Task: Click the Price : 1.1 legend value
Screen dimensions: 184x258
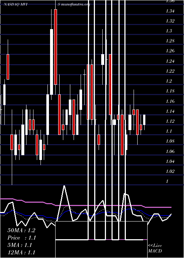Action: 22,238
